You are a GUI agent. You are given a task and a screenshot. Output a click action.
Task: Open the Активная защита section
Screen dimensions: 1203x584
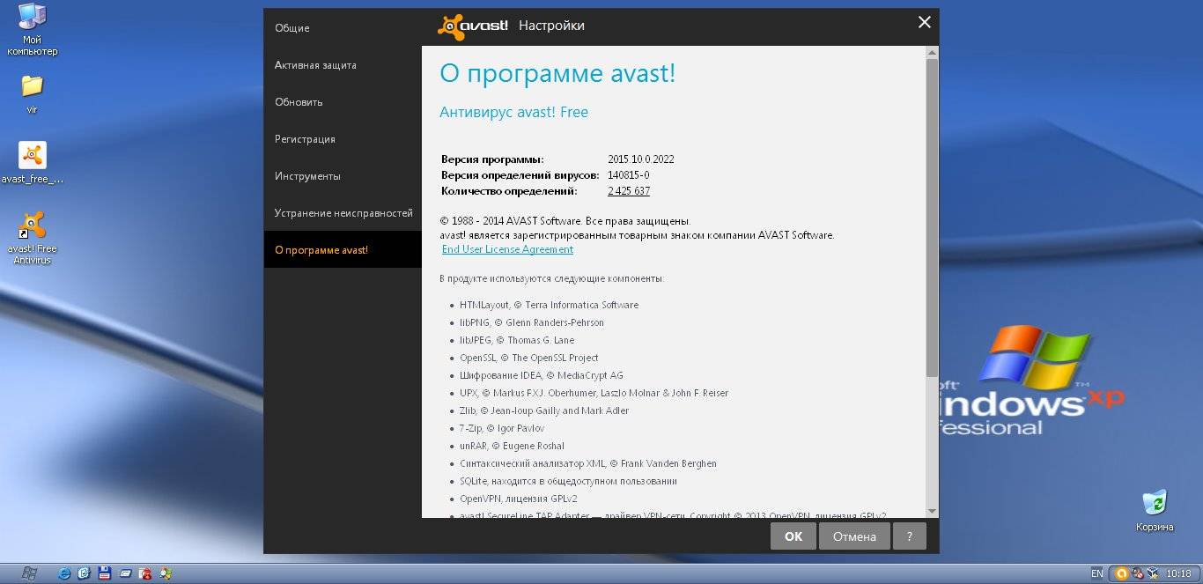(x=343, y=65)
